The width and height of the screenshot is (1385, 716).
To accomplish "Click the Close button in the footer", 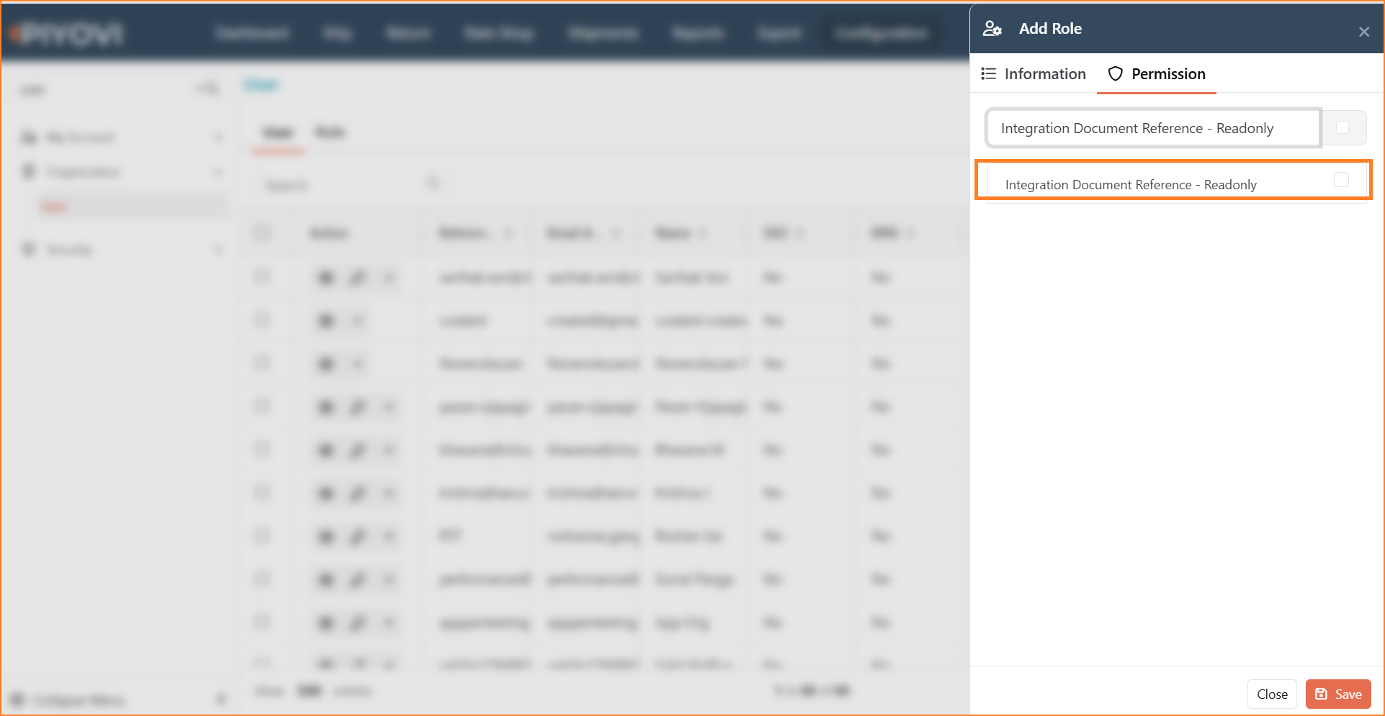I will coord(1272,694).
